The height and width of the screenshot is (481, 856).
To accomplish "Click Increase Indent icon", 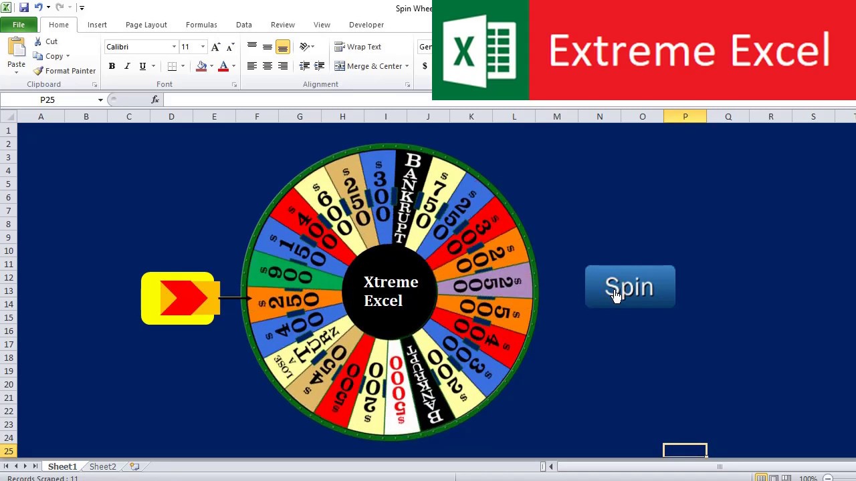I will [320, 66].
